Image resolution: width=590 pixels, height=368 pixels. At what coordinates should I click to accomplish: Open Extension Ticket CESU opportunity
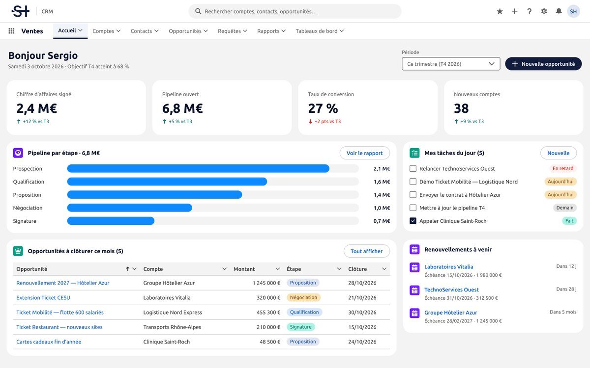tap(43, 298)
